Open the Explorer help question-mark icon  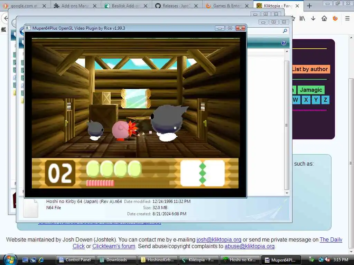(x=284, y=43)
